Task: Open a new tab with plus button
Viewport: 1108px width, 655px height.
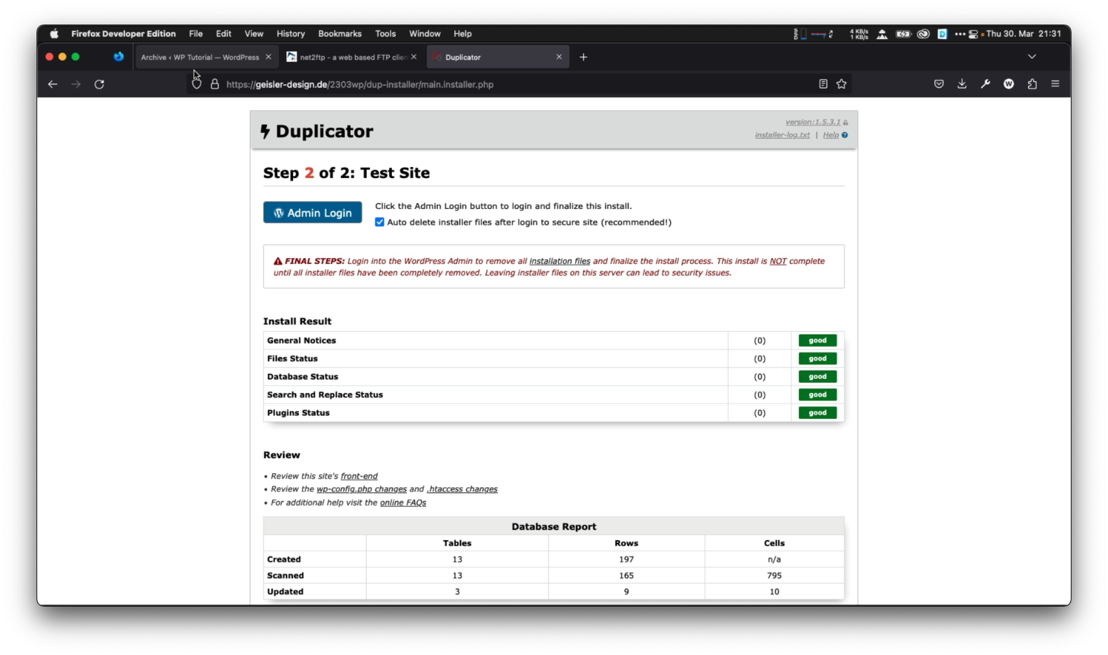Action: pos(583,57)
